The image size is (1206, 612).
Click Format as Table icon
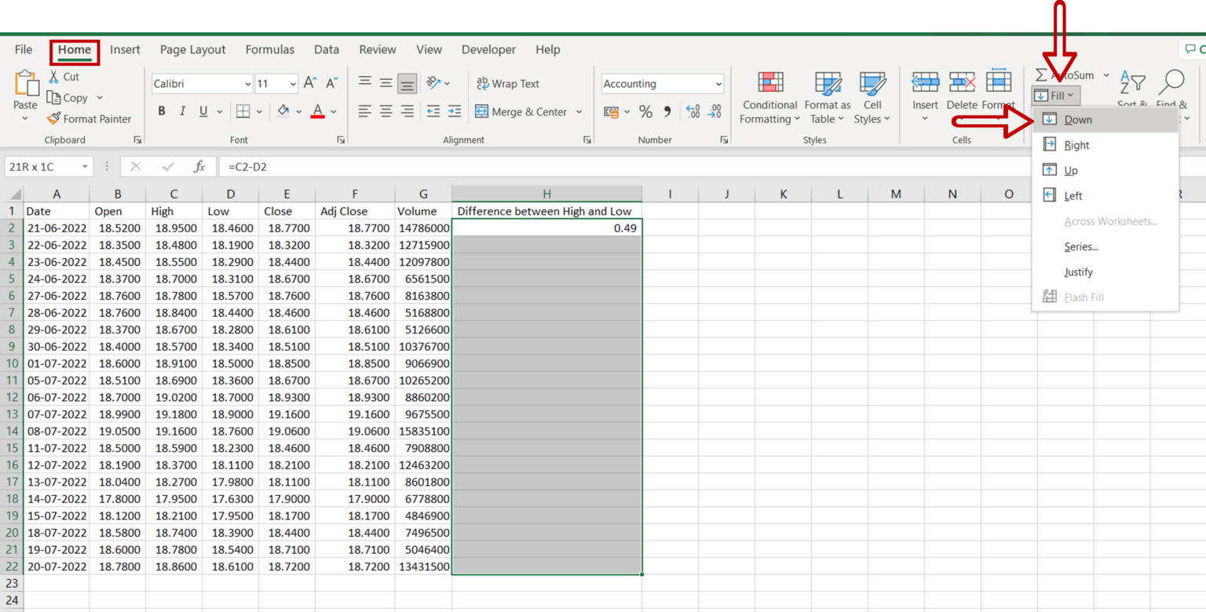tap(828, 83)
